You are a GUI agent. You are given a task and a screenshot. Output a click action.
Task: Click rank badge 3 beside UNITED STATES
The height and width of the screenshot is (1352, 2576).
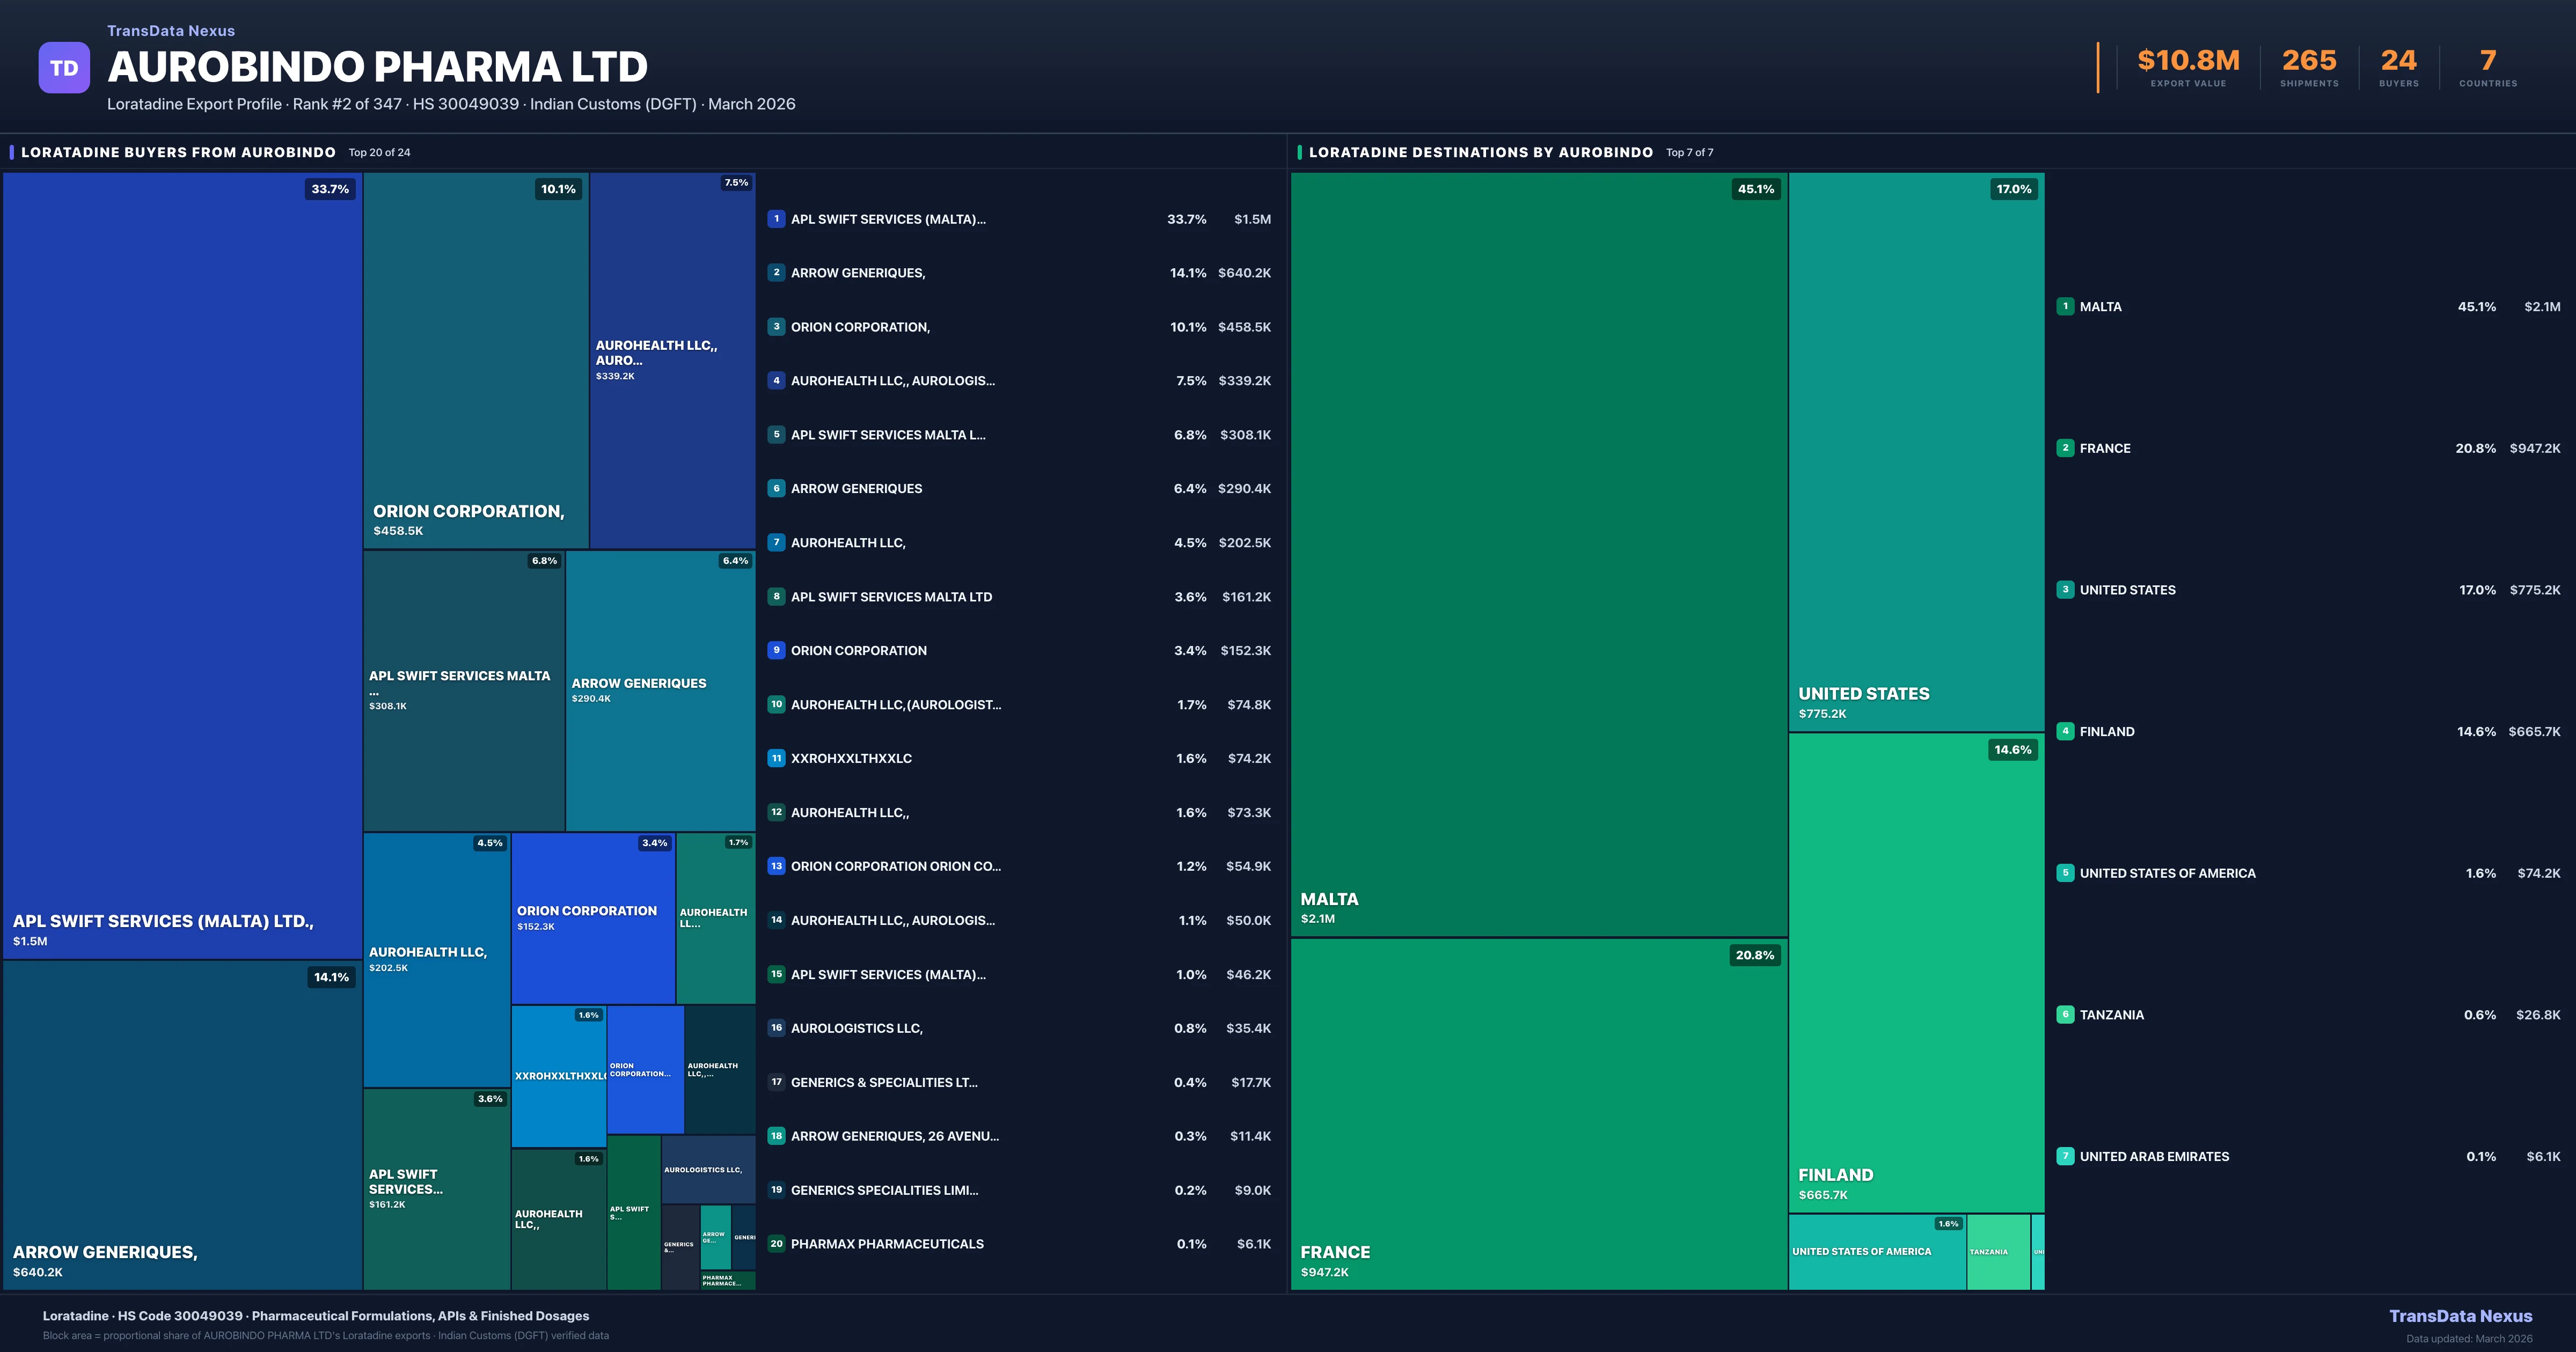[2066, 590]
